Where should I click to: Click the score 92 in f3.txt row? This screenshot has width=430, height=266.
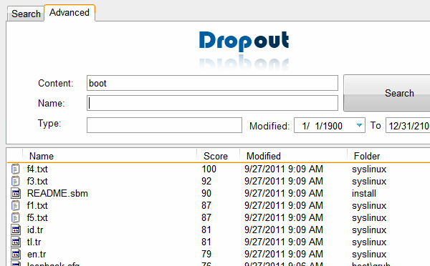[206, 181]
